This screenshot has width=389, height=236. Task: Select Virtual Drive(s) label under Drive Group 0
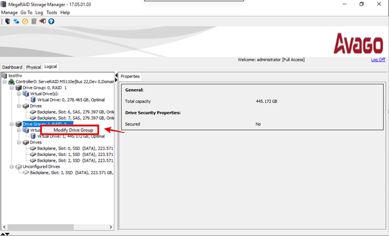coord(44,94)
